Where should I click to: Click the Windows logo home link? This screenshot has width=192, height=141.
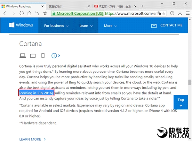point(21,25)
